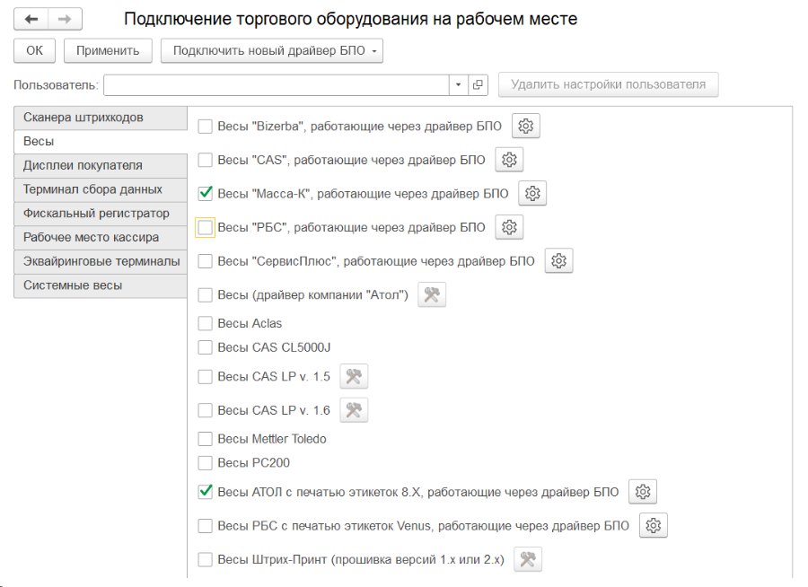Enable Весы РБС с печатью этикеток Venus

click(205, 526)
